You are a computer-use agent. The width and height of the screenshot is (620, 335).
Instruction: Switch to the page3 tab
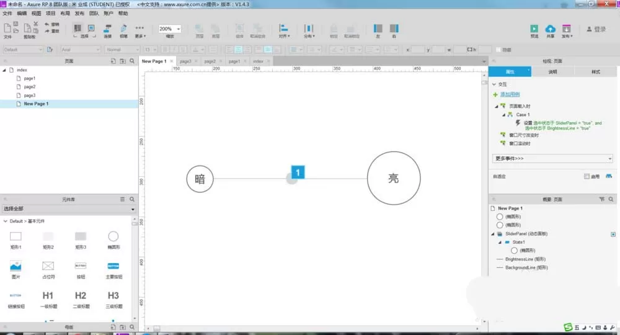point(185,61)
